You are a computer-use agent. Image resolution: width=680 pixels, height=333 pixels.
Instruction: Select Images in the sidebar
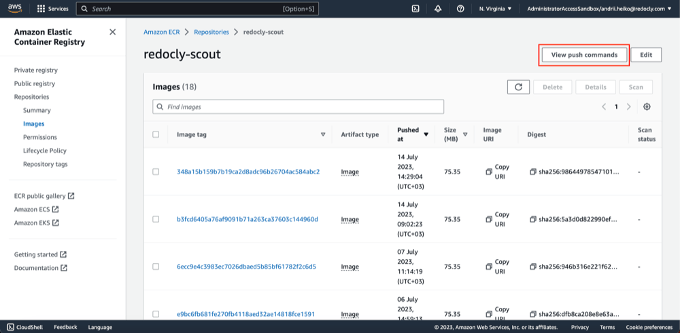(34, 123)
